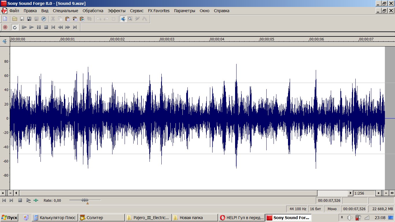The width and height of the screenshot is (395, 222).
Task: Click the Open folder icon in toolbar
Action: (x=14, y=19)
